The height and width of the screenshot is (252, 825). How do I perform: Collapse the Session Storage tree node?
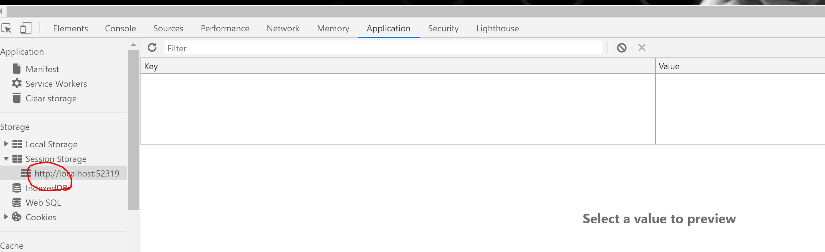pos(6,159)
